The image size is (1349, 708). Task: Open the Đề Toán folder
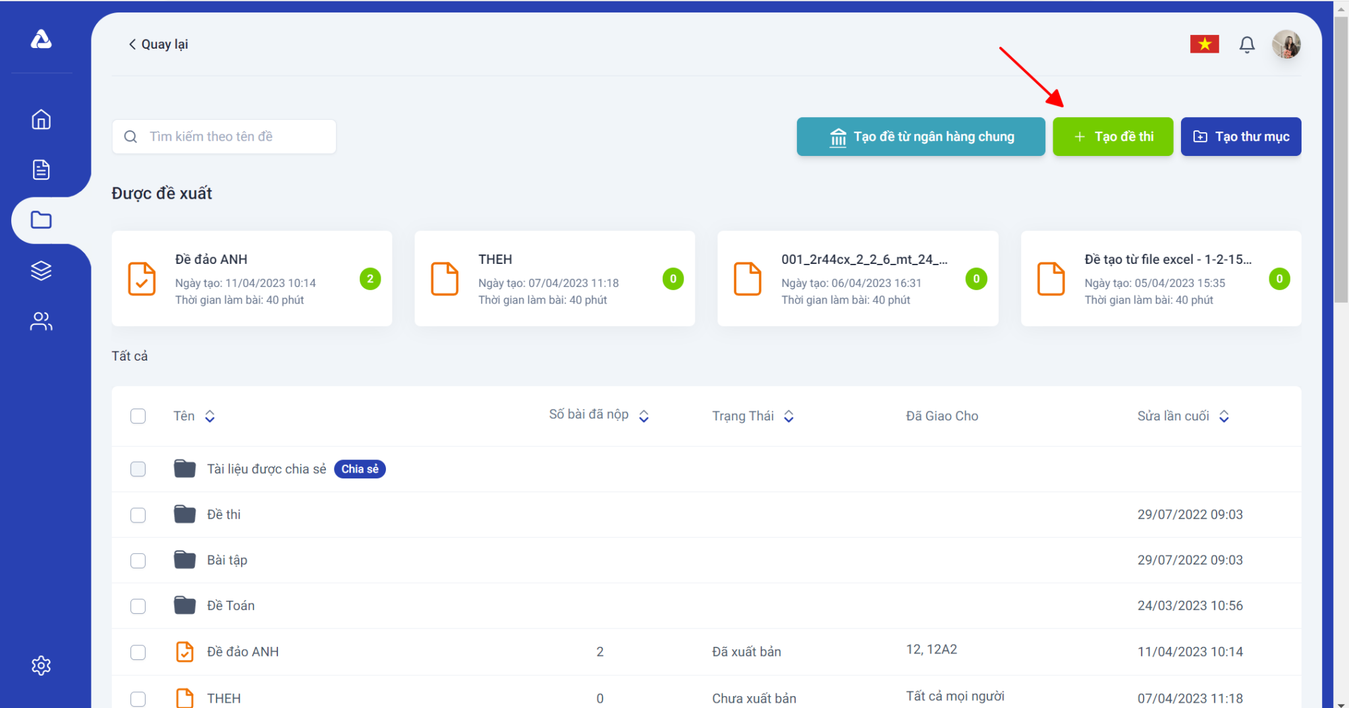tap(230, 605)
